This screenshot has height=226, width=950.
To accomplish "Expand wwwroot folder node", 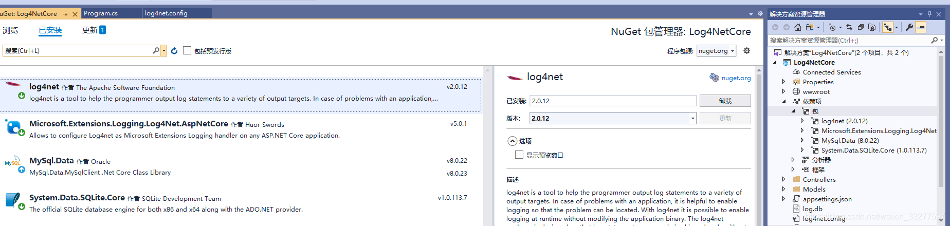I will pos(783,91).
